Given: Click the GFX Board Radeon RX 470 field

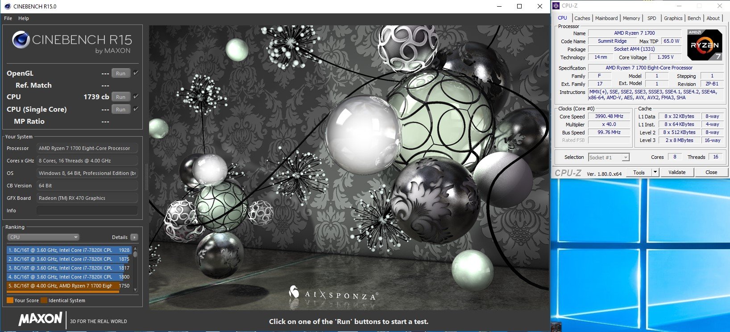Looking at the screenshot, I should coord(87,198).
